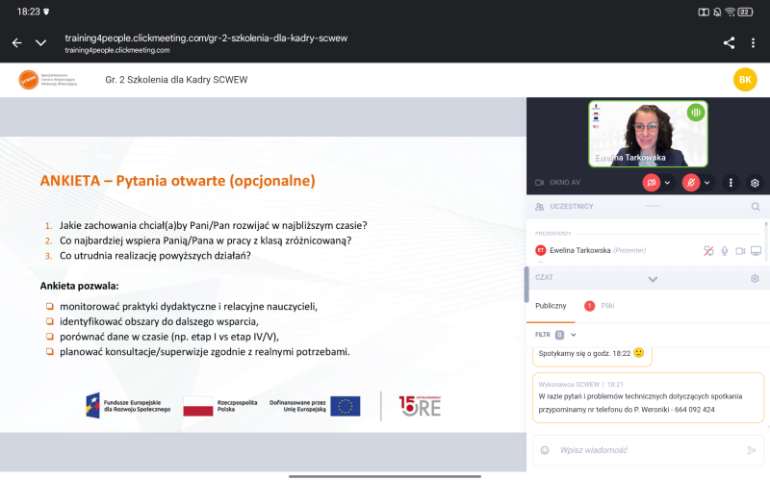Open camera options dropdown arrow
Viewport: 770px width, 481px height.
point(668,182)
